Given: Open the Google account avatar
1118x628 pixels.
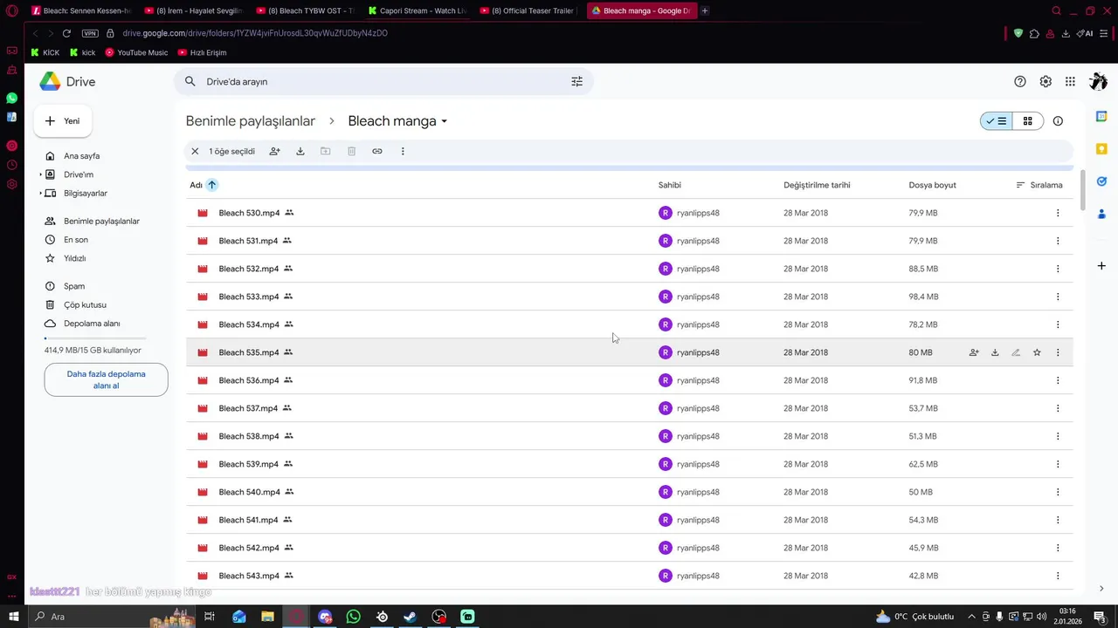Looking at the screenshot, I should point(1098,81).
